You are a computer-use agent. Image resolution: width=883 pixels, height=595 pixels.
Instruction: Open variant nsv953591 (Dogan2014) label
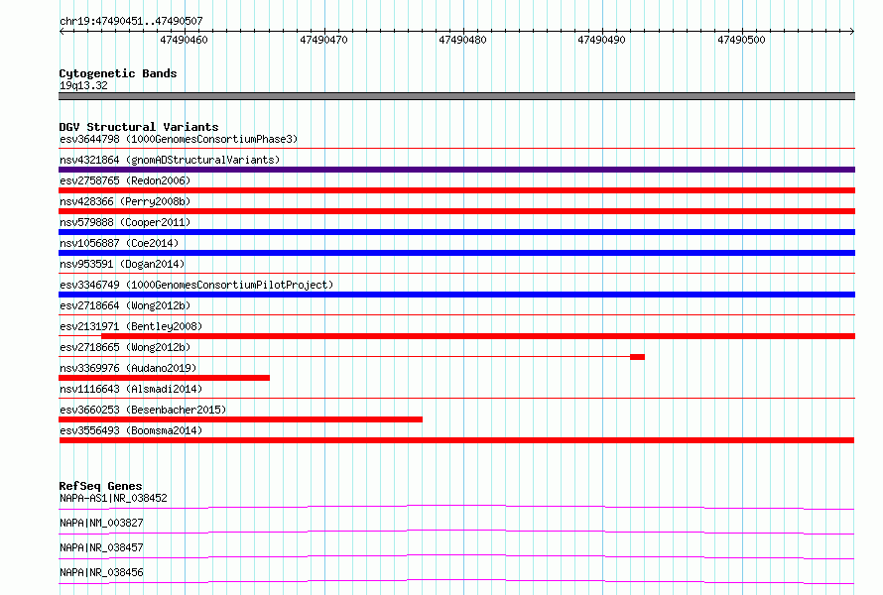tap(122, 264)
